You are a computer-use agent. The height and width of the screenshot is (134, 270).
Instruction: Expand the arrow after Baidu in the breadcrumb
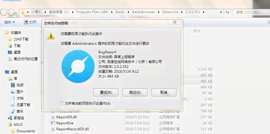click(x=129, y=12)
